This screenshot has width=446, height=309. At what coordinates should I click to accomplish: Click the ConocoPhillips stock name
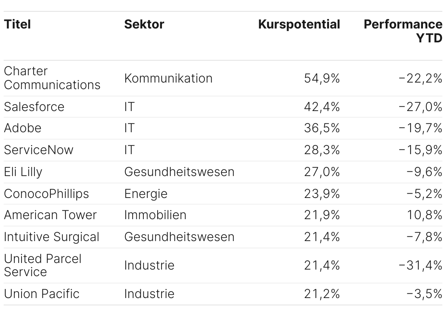coord(46,194)
